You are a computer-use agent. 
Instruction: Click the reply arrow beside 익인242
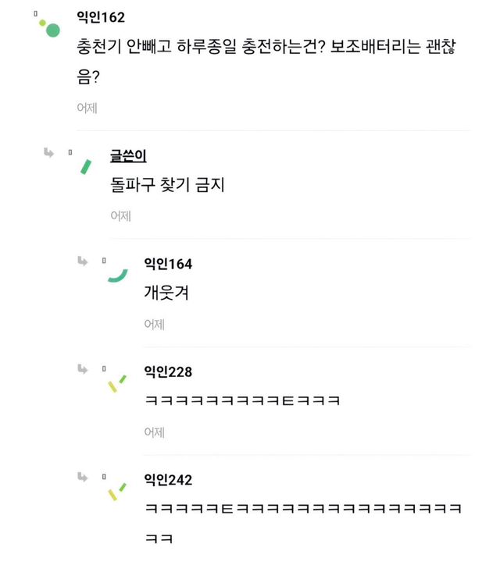click(x=83, y=476)
